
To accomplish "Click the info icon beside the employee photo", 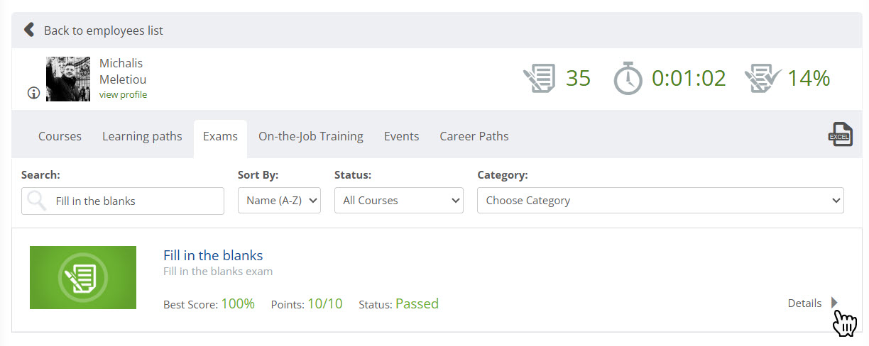I will [x=33, y=93].
